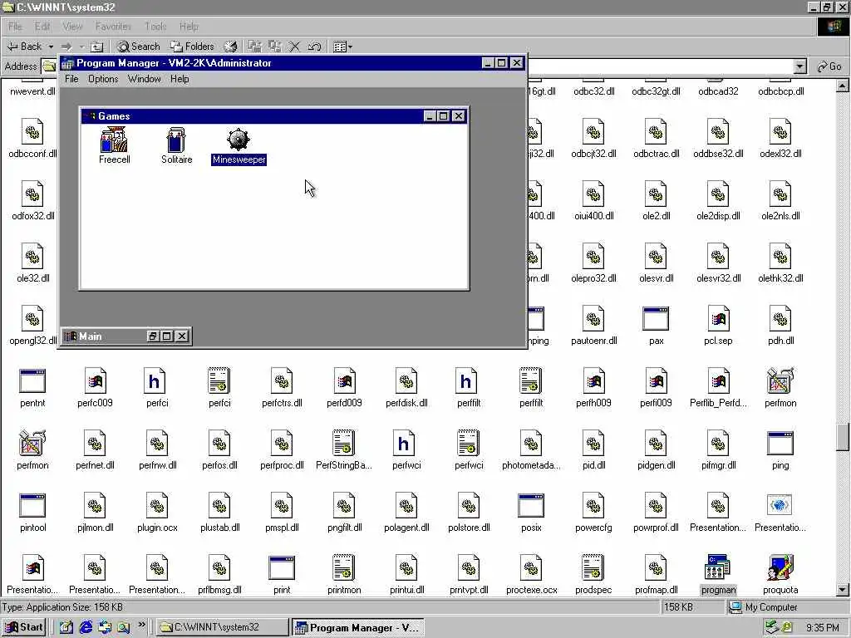Select the prodspec file icon
This screenshot has width=851, height=638.
tap(593, 567)
